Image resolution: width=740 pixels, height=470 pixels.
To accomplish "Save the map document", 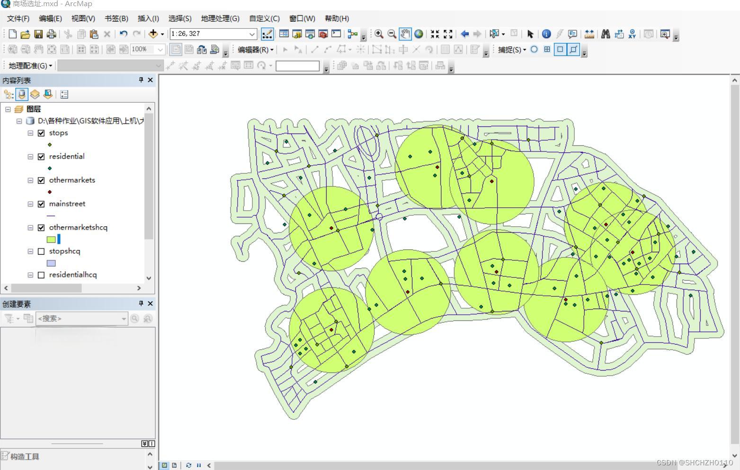I will click(x=38, y=34).
